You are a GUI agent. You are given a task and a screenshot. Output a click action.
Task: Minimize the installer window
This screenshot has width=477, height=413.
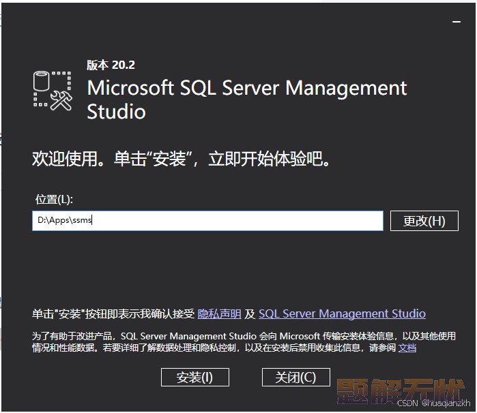click(x=457, y=22)
